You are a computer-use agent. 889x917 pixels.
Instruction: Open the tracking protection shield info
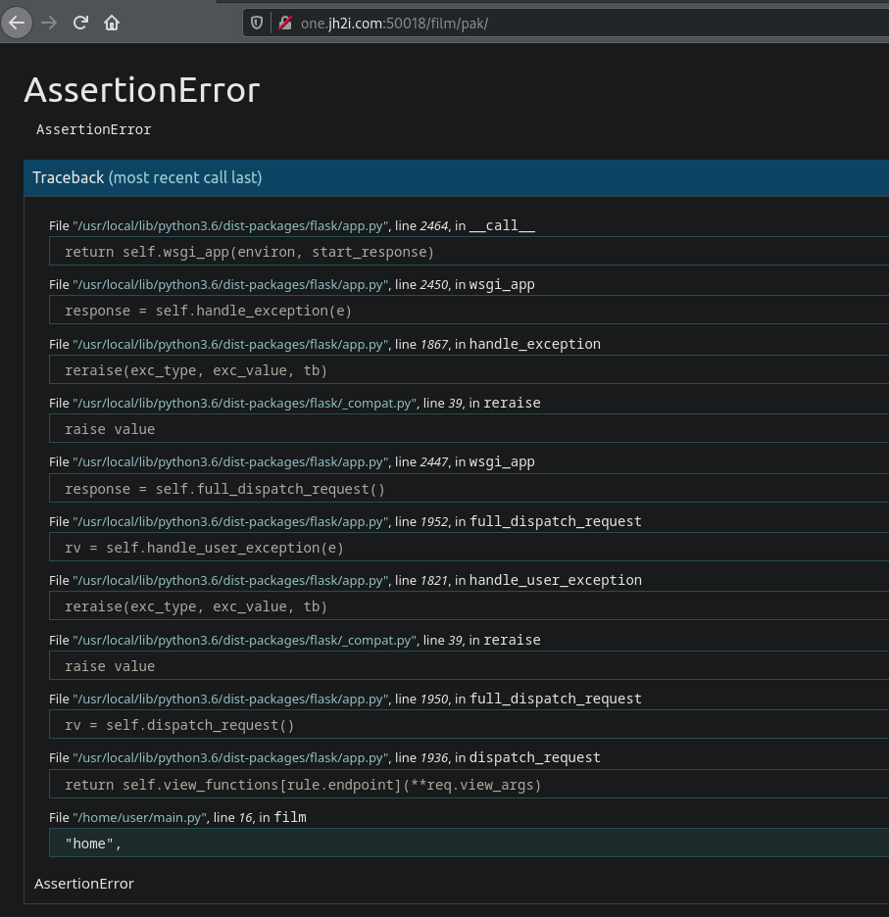pos(258,23)
